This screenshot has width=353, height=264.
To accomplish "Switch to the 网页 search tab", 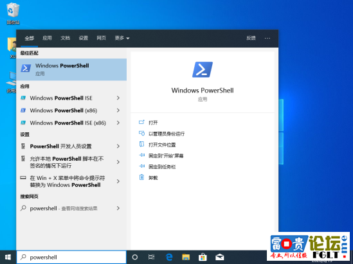I will (102, 38).
